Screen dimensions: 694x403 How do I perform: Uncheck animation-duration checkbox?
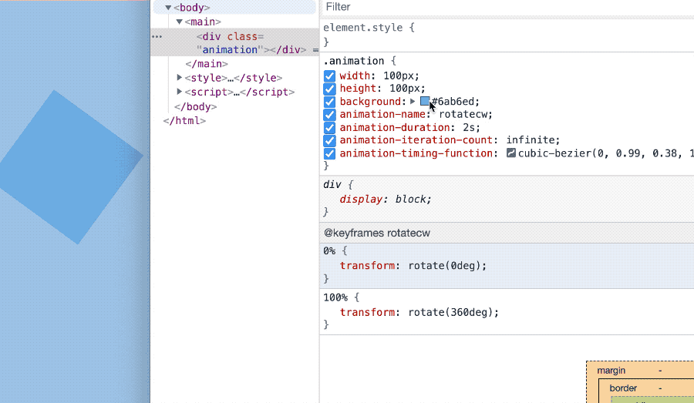tap(330, 128)
